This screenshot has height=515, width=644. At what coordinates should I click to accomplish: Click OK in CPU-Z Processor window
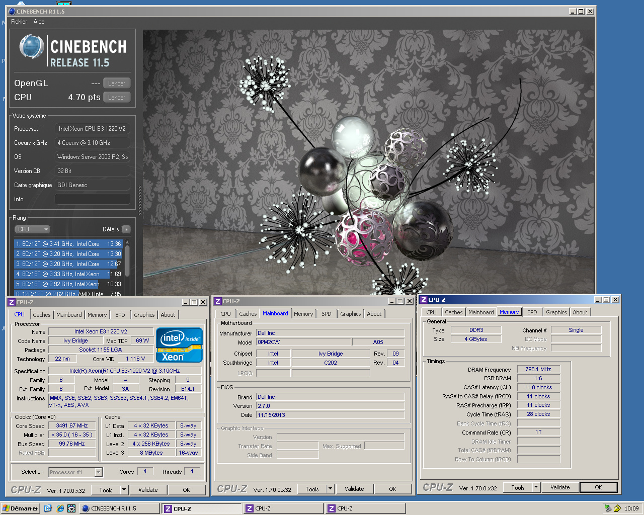(x=187, y=490)
